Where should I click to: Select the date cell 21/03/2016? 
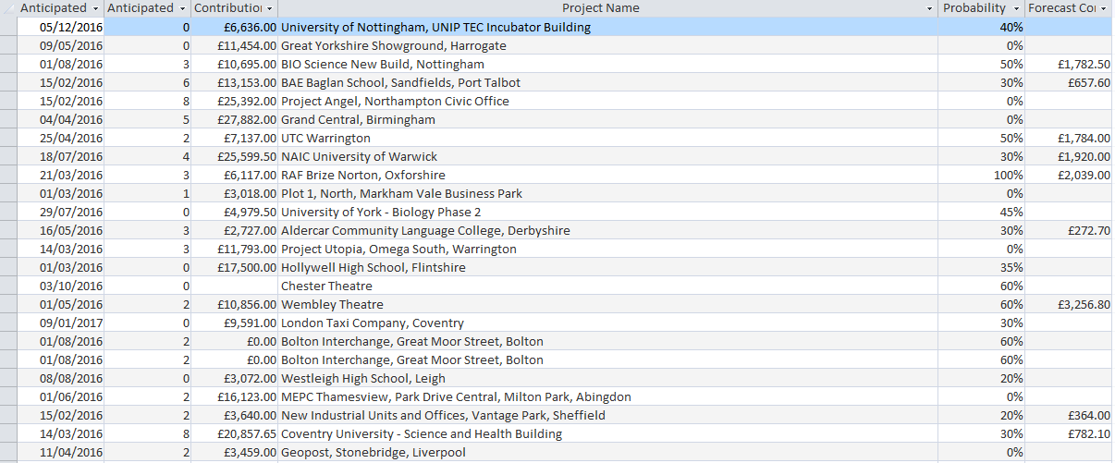tap(61, 175)
